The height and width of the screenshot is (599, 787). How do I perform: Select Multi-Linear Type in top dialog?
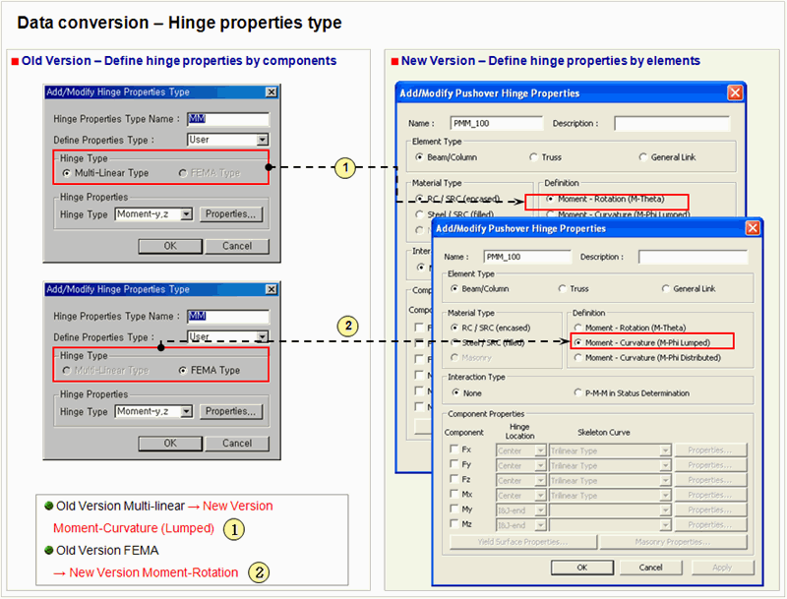click(x=67, y=173)
